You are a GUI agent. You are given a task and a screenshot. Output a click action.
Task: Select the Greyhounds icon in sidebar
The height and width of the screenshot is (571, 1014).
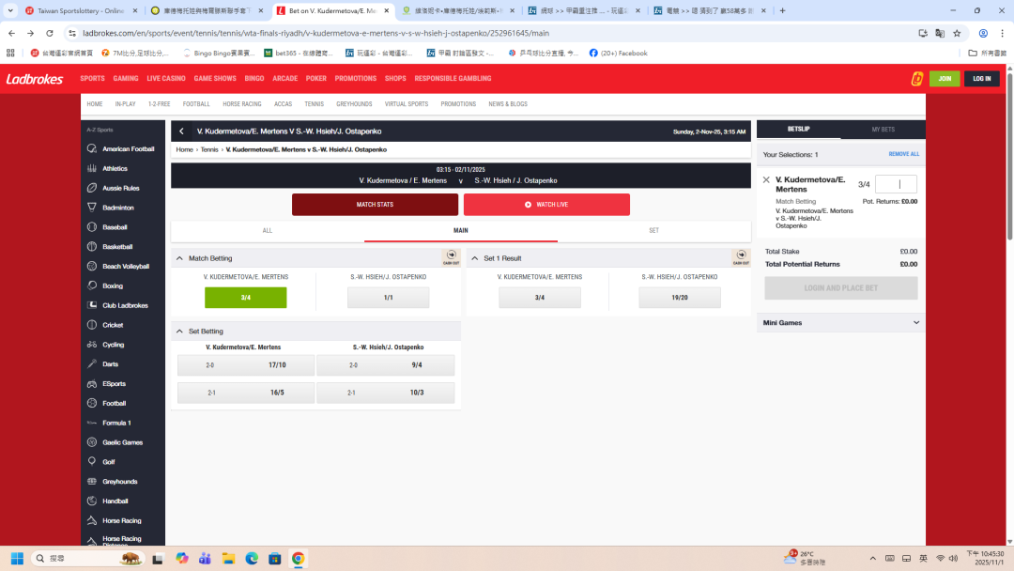[92, 481]
